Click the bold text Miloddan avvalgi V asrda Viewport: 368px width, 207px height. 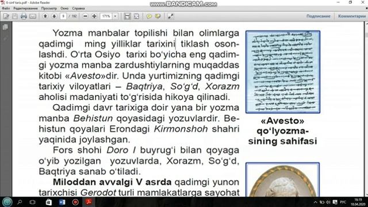point(112,182)
